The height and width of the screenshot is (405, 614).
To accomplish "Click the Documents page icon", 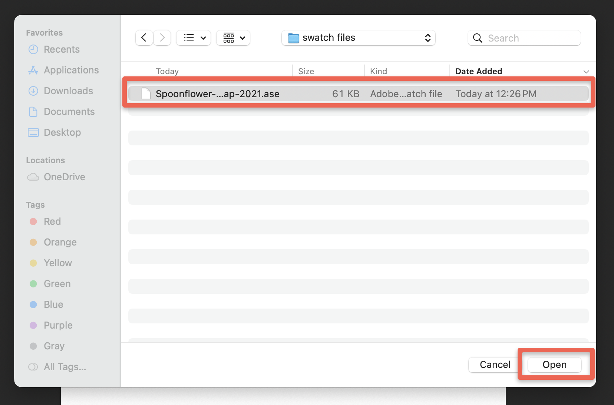I will click(33, 112).
